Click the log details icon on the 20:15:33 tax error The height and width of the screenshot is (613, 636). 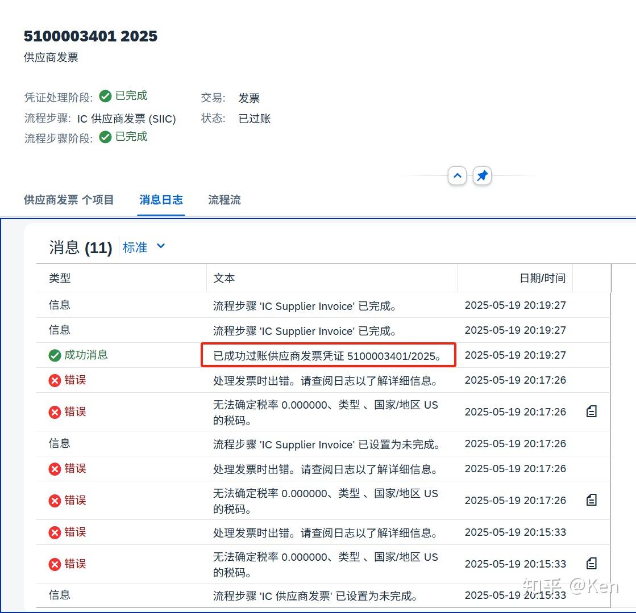tap(591, 564)
